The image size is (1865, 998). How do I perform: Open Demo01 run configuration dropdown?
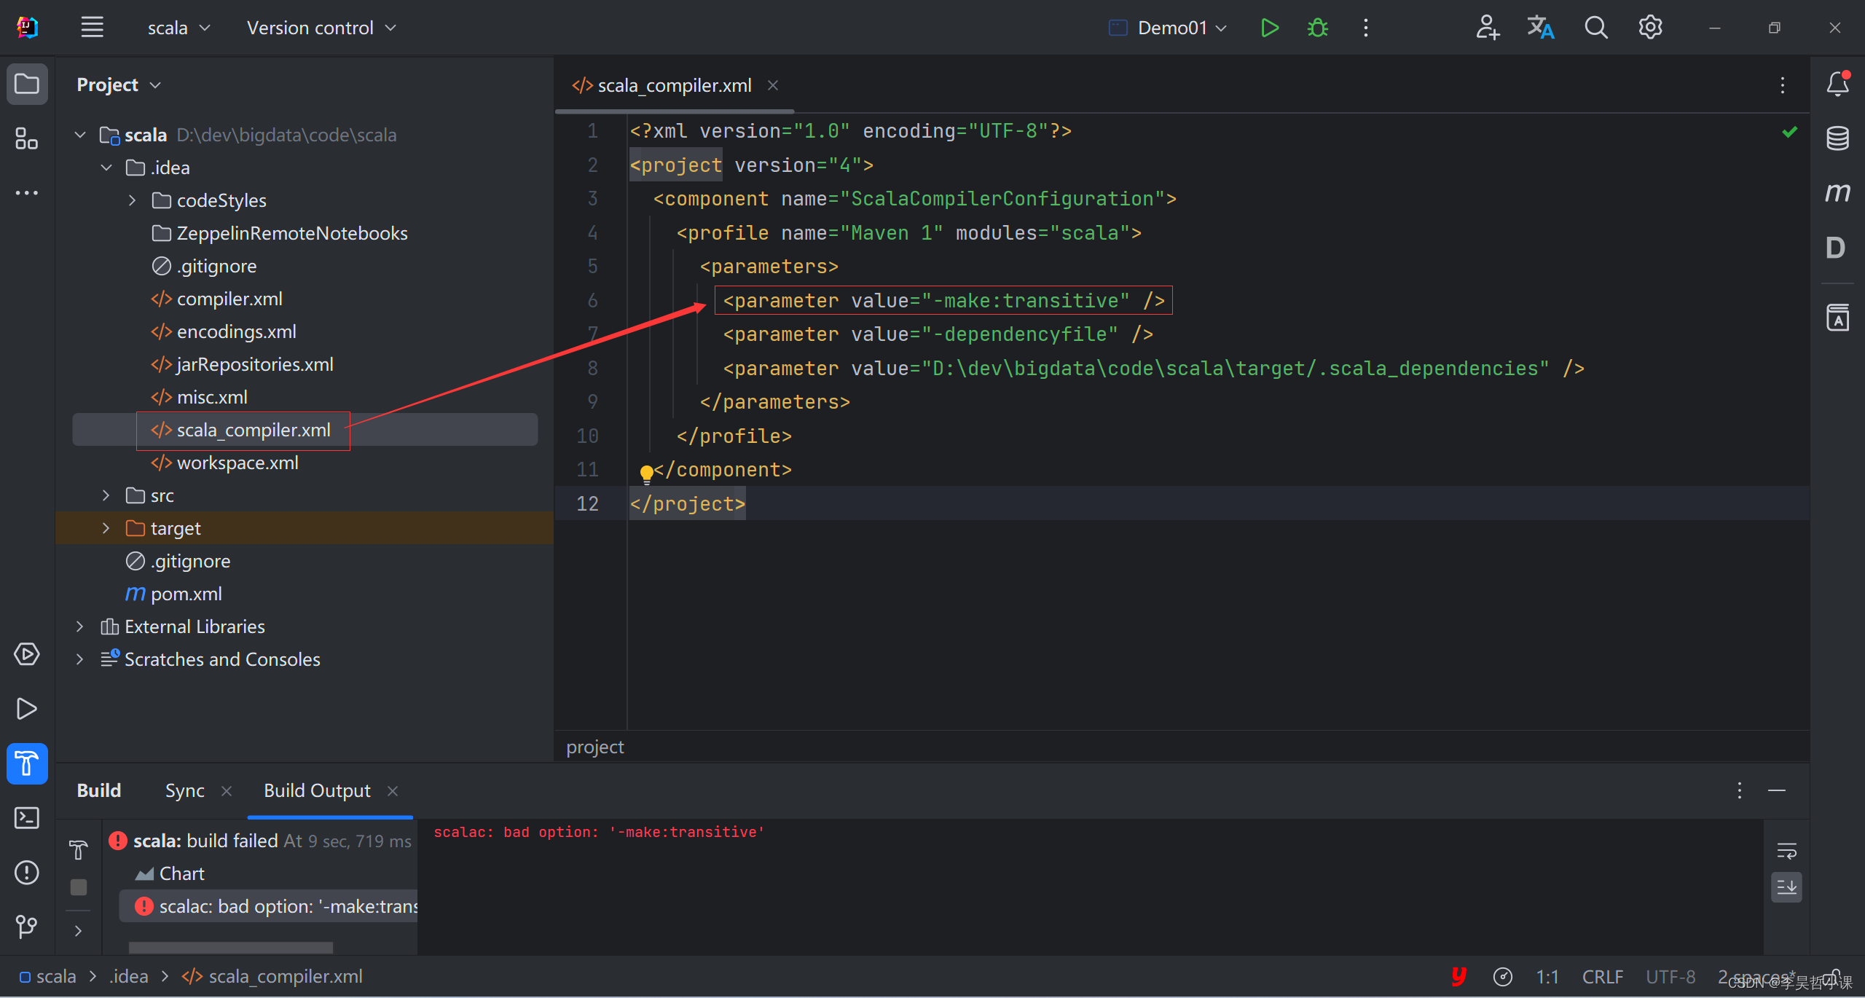[x=1168, y=28]
